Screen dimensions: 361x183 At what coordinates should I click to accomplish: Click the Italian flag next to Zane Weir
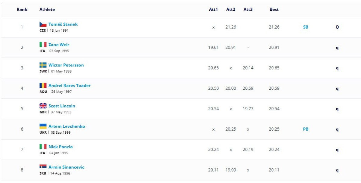pos(43,45)
